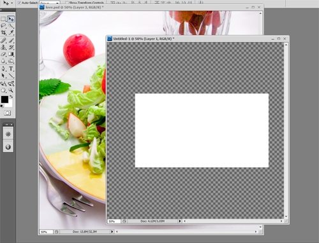
Task: Click Untitled-1 horizontal scrollbar left arrow
Action: coord(184,221)
